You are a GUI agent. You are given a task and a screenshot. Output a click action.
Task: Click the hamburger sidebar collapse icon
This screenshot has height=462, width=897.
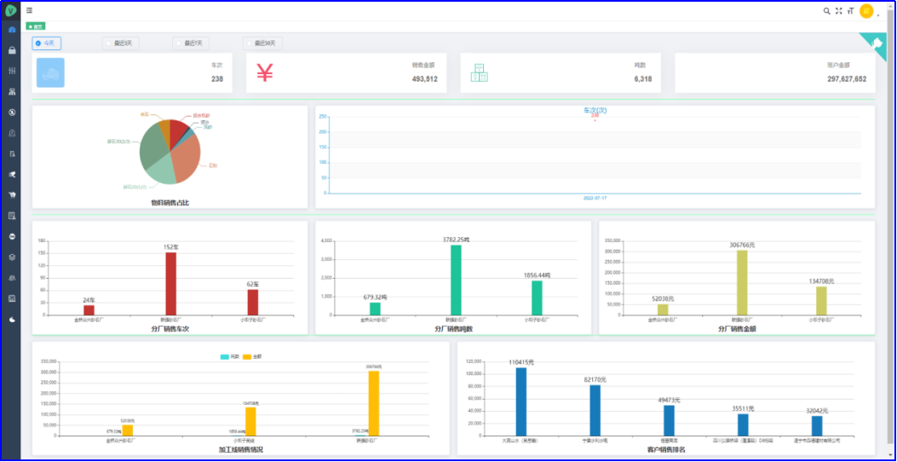click(30, 11)
